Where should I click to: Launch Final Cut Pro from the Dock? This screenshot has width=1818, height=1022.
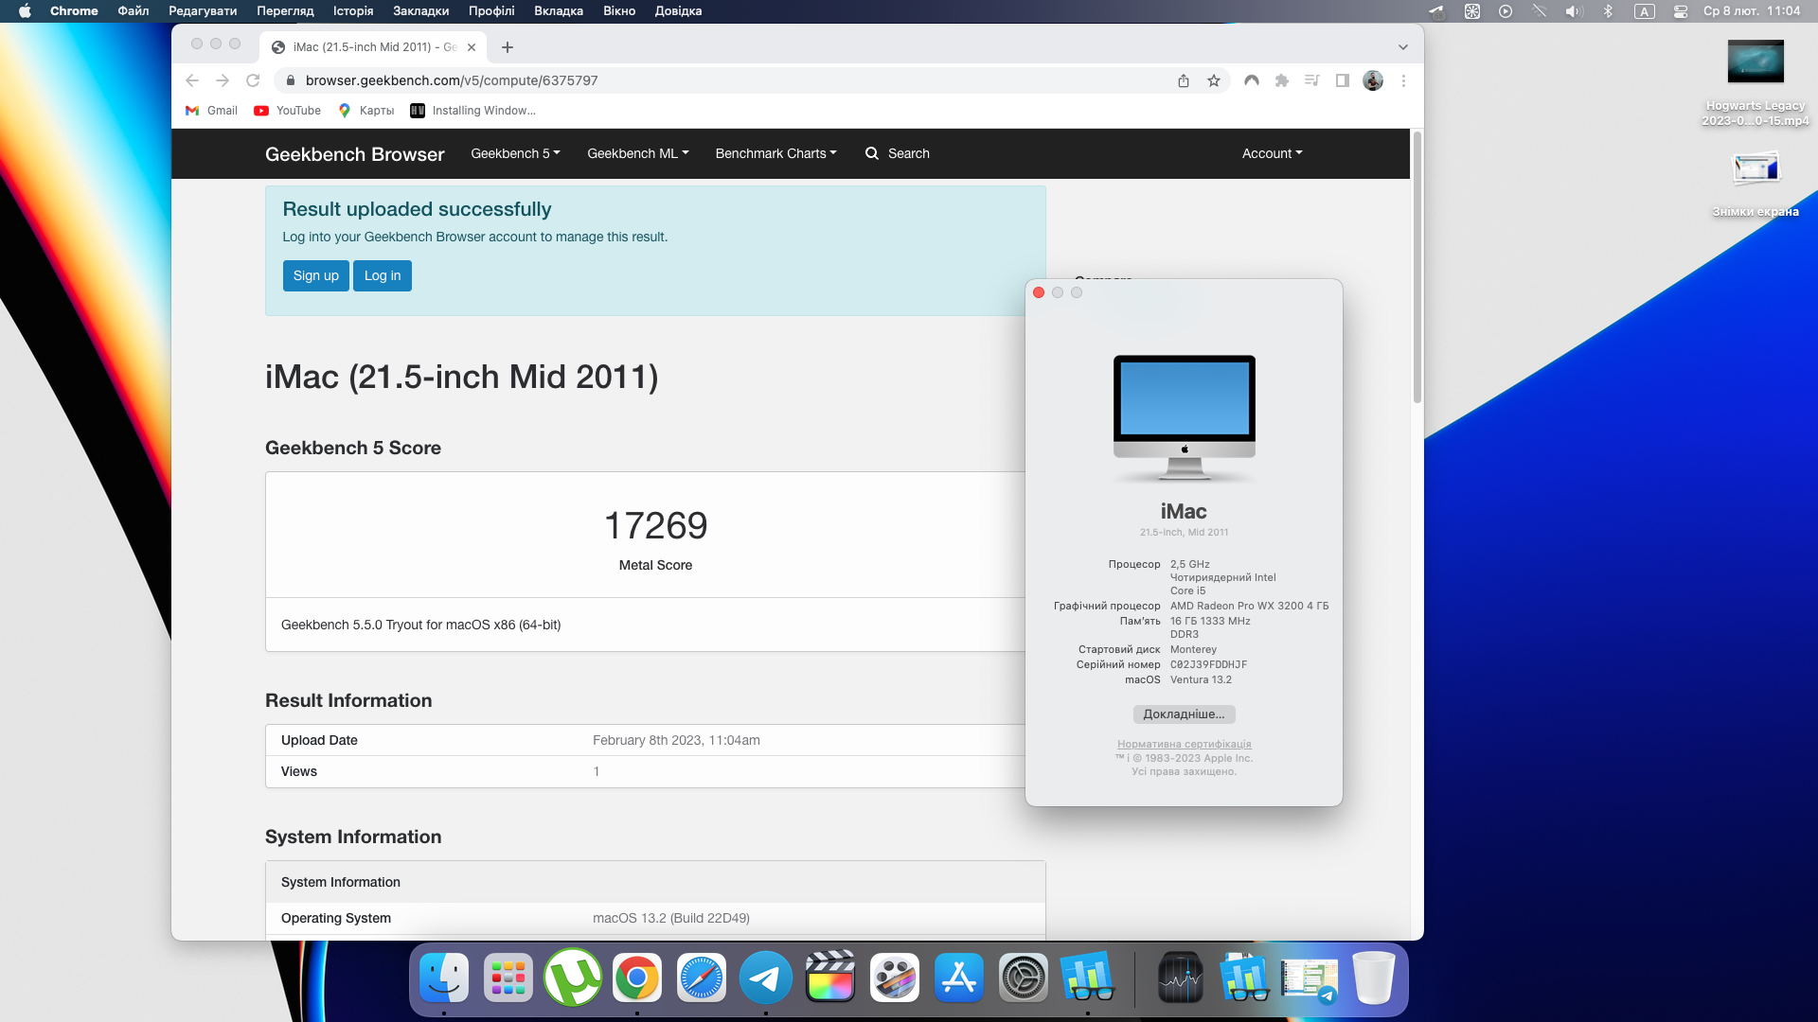coord(830,978)
